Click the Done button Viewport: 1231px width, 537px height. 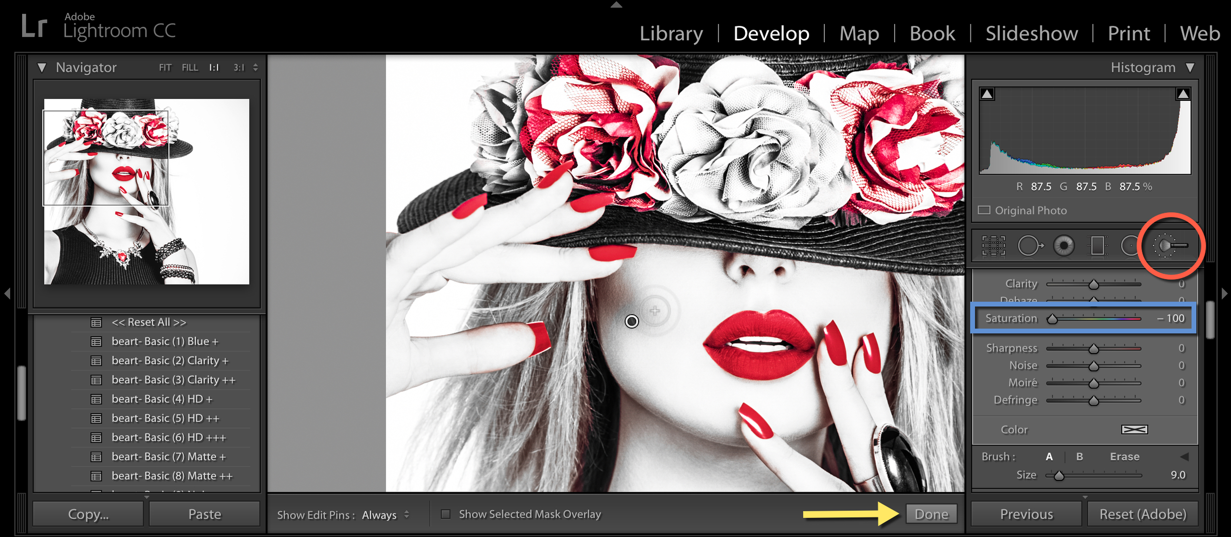[931, 514]
